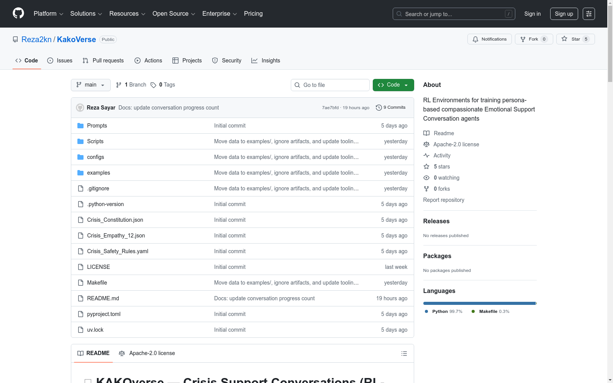The width and height of the screenshot is (613, 383).
Task: Click the Sign up button
Action: [564, 14]
